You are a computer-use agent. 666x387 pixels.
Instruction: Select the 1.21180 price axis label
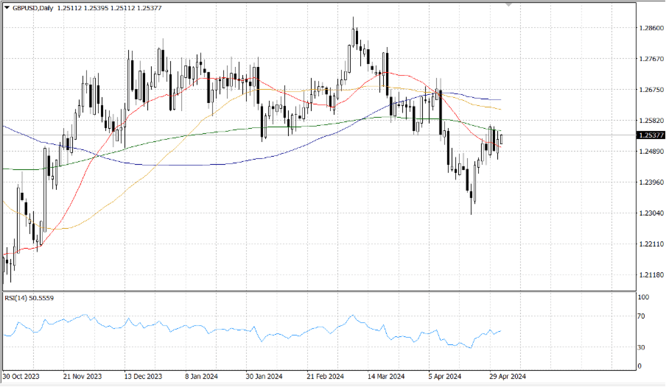651,275
